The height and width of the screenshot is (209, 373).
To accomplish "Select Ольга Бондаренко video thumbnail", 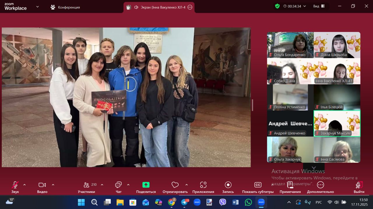I will click(290, 45).
